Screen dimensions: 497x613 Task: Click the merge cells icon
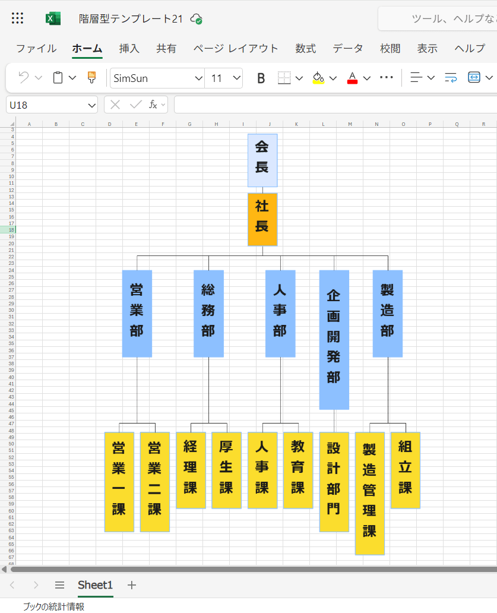(474, 77)
